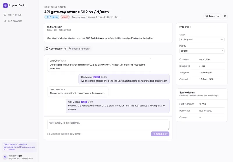The width and height of the screenshot is (233, 162).
Task: Click First response value 14 min
Action: tap(202, 104)
